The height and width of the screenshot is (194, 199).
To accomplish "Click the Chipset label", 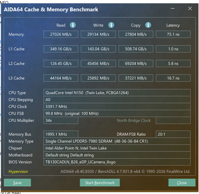I will pyautogui.click(x=15, y=148).
